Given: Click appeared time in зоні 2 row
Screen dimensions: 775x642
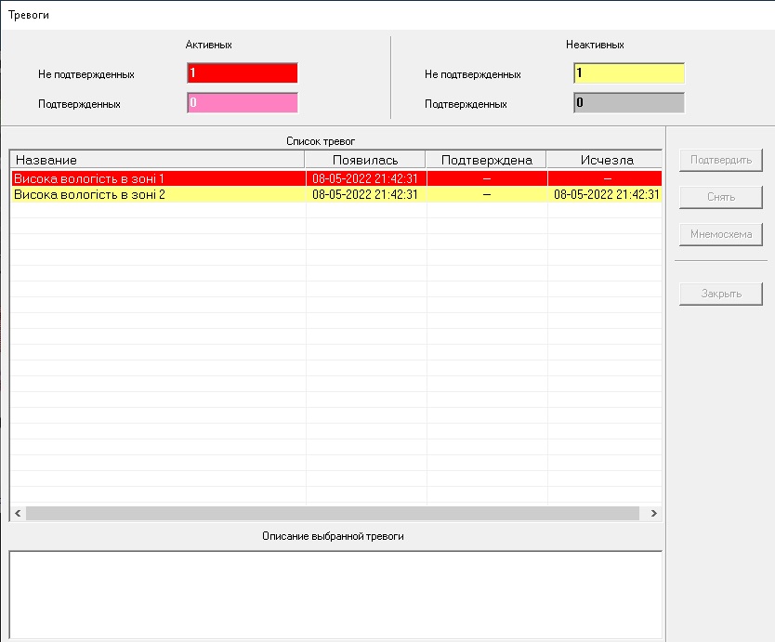Looking at the screenshot, I should click(365, 194).
